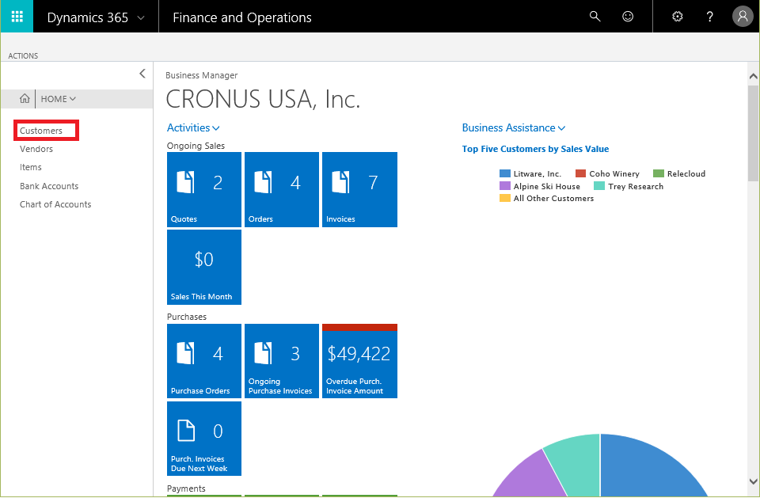Click the scroll down arrow
The image size is (760, 498).
[x=753, y=481]
